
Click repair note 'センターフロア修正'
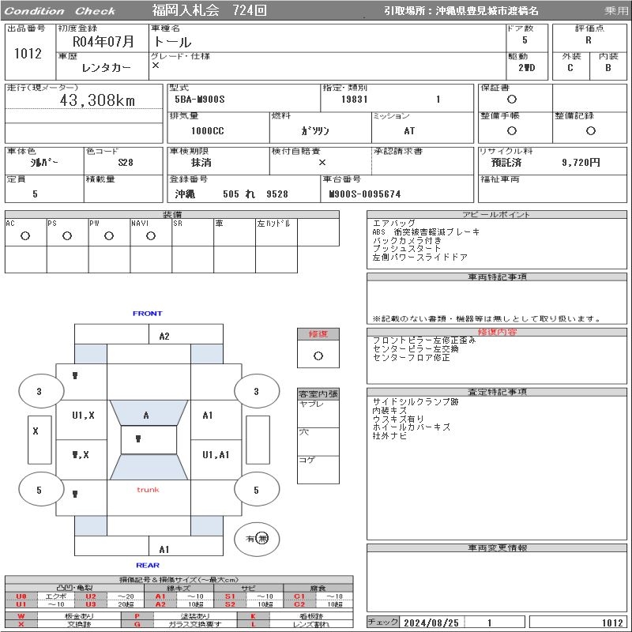411,358
